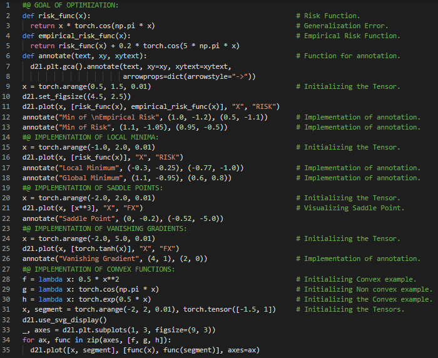Click line number 19 in the gutter
438x358 pixels.
(6, 188)
